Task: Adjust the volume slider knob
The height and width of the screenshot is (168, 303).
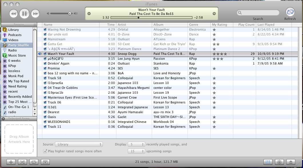Action: (69, 13)
